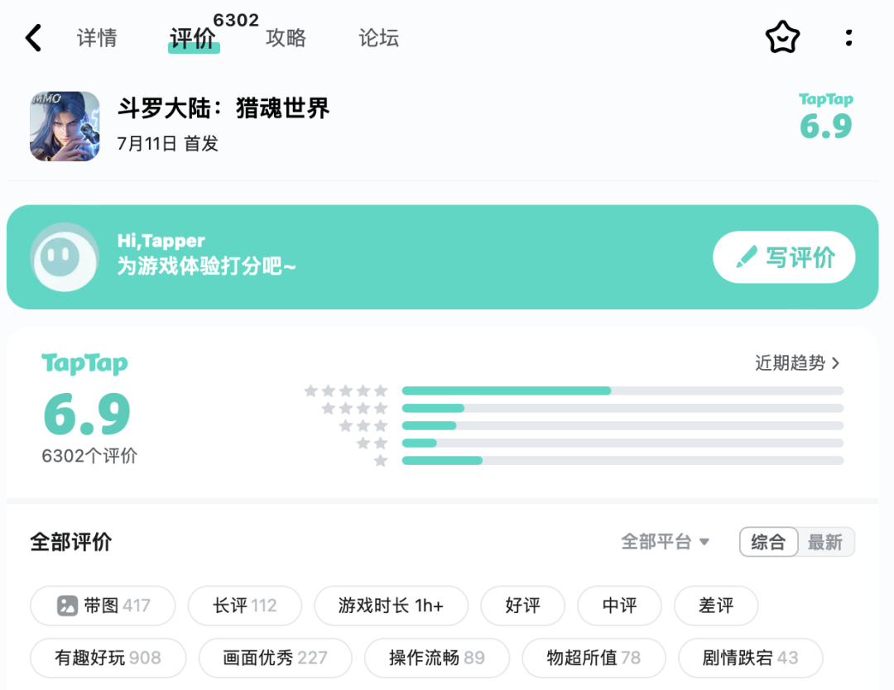Favorite the game with star icon
Screen dimensions: 894x690
point(782,38)
